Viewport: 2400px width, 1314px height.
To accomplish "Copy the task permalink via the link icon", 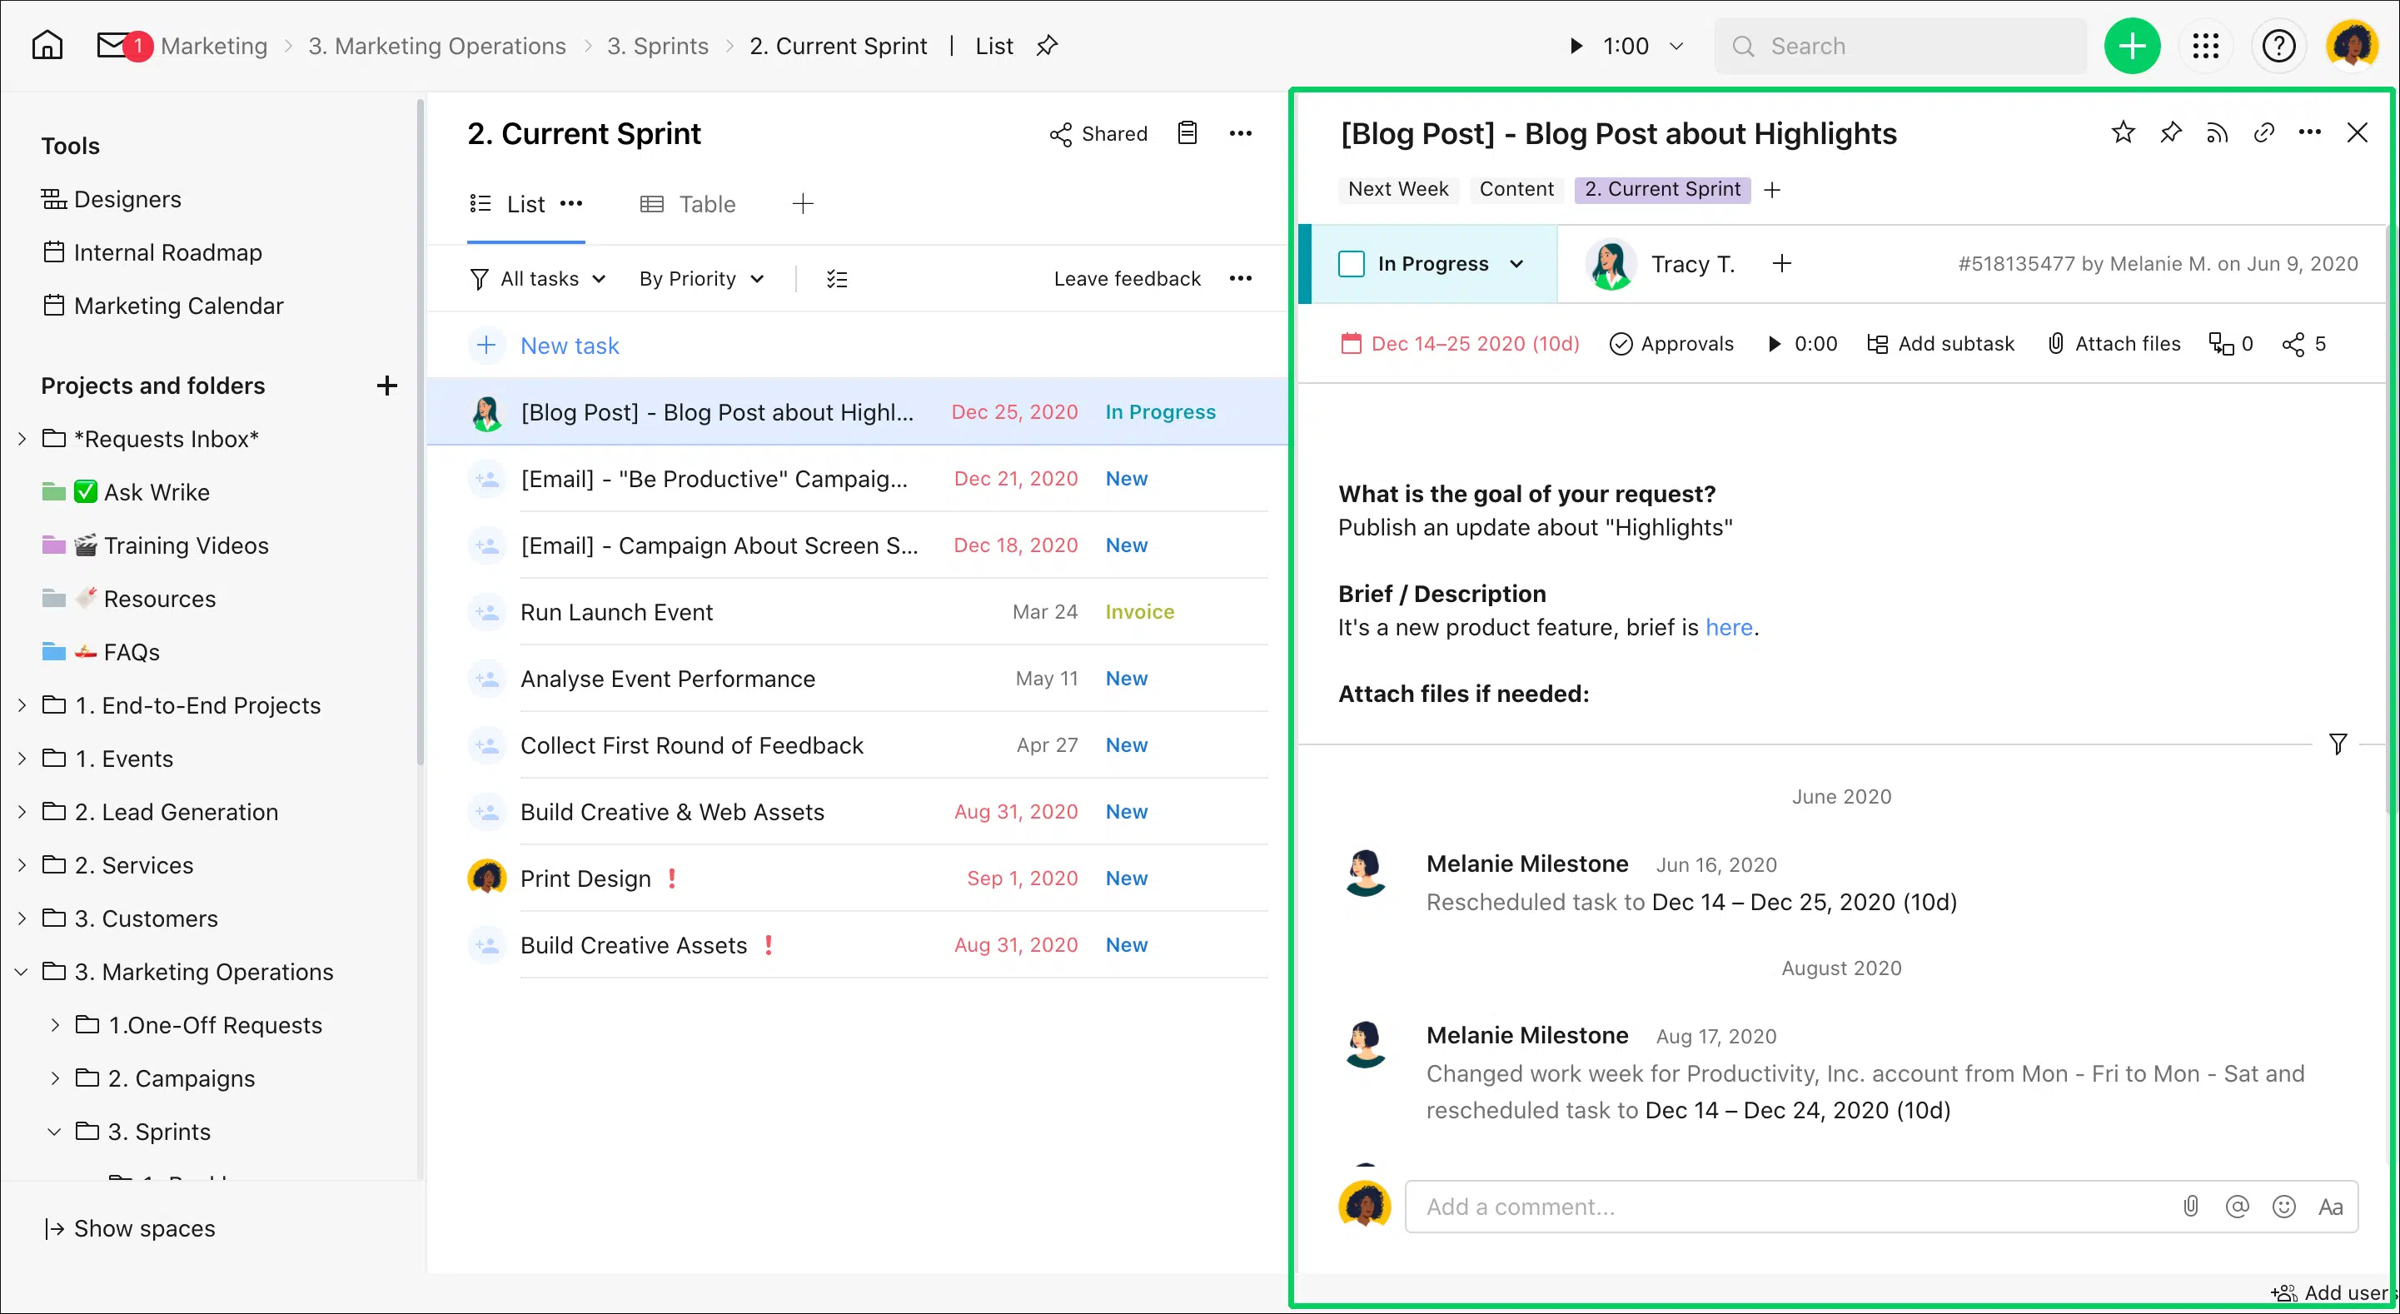I will (x=2263, y=133).
